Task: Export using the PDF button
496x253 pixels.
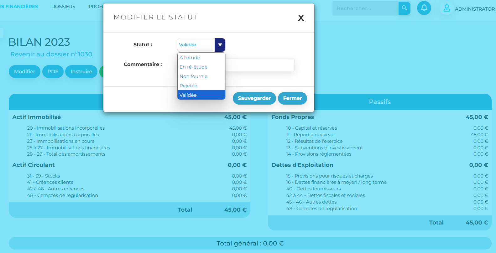Action: [53, 72]
